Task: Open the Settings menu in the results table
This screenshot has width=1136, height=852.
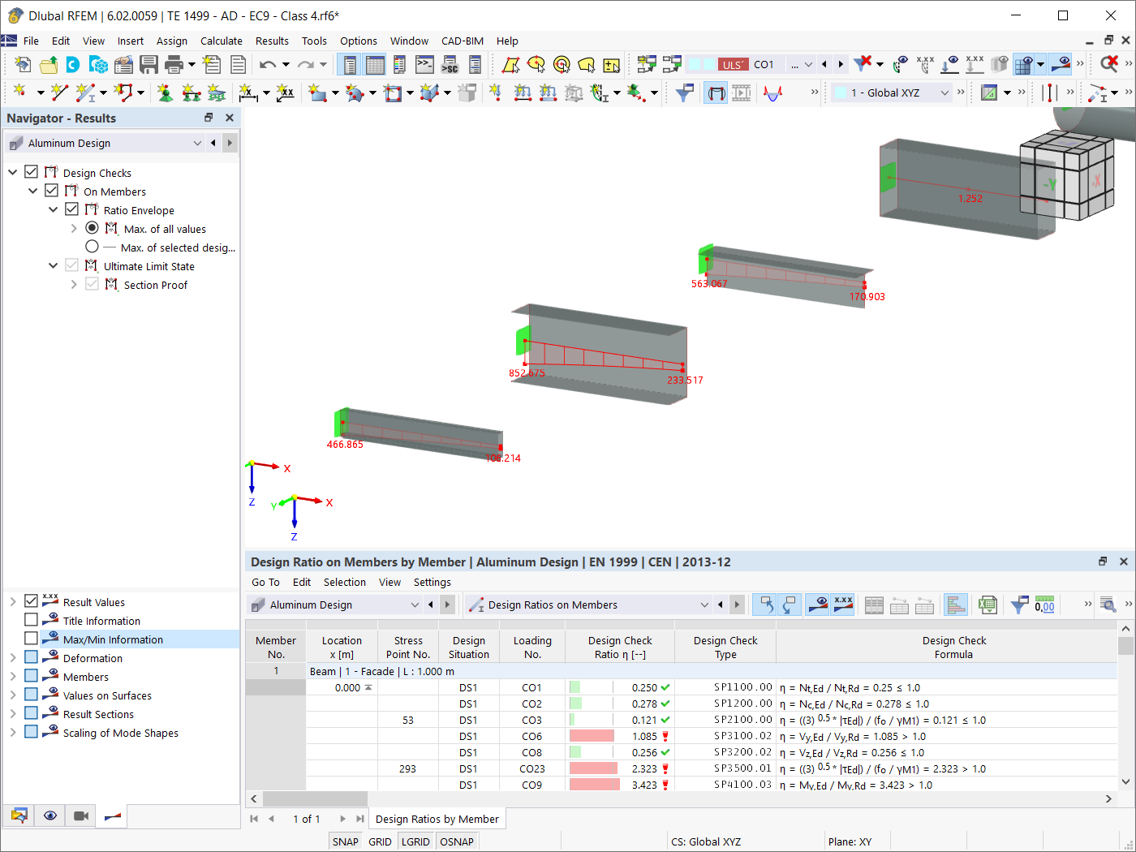Action: (x=432, y=582)
